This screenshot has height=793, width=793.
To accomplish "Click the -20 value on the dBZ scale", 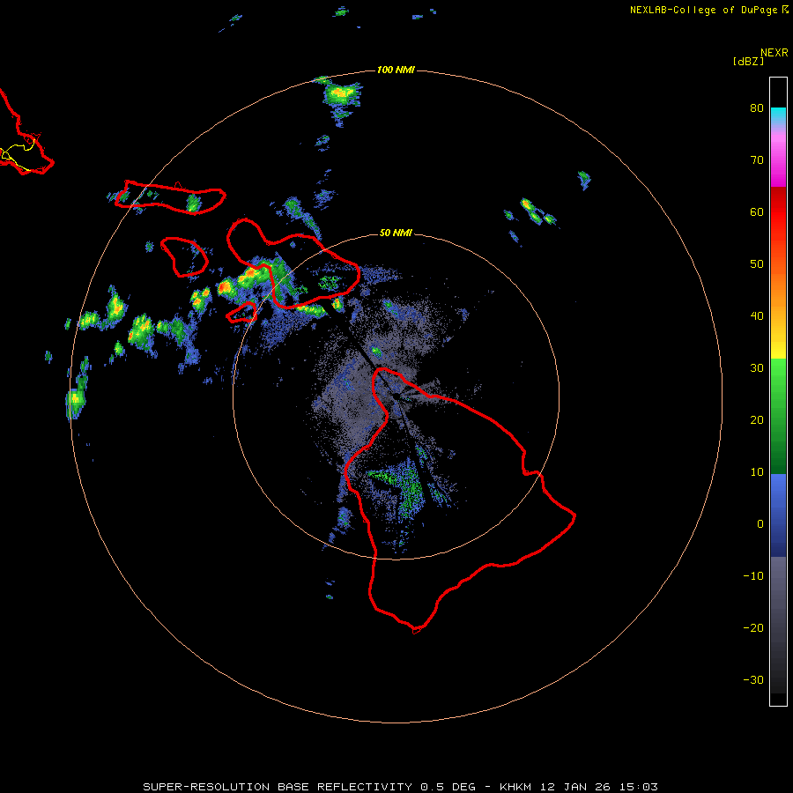I will 753,628.
